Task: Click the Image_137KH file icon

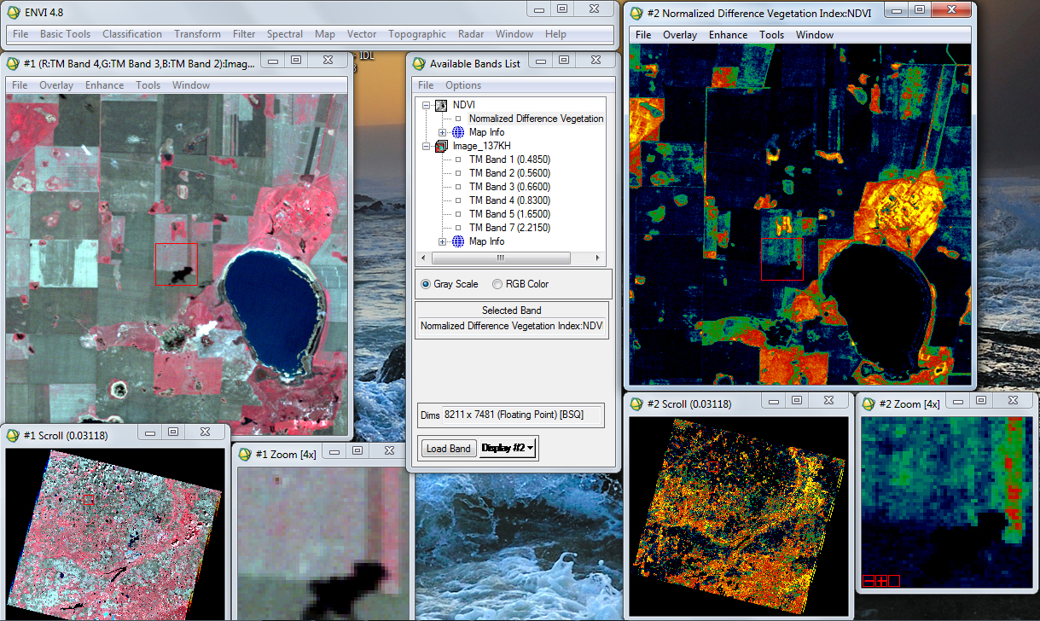Action: pos(441,146)
